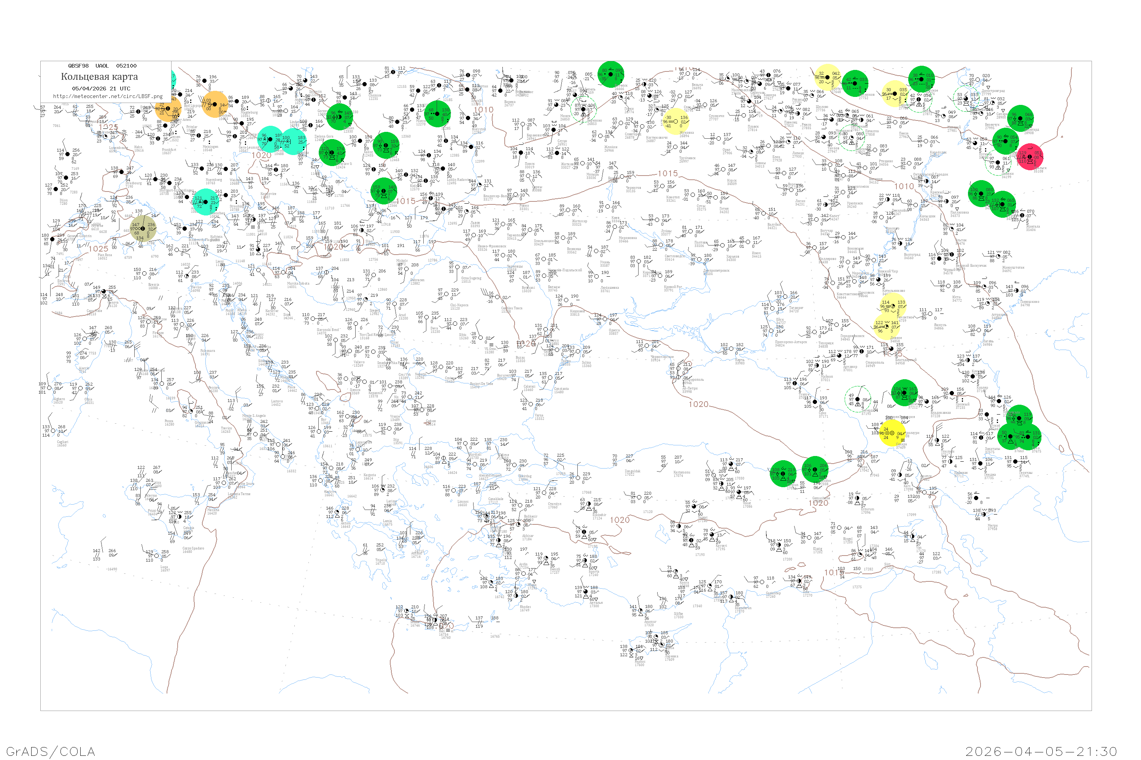Click the red station circle near Уральск
The image size is (1141, 760).
[1030, 157]
